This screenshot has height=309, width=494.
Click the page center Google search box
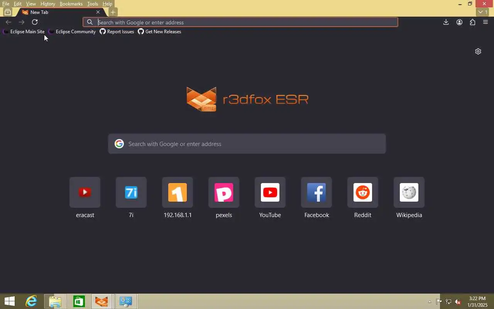(247, 144)
